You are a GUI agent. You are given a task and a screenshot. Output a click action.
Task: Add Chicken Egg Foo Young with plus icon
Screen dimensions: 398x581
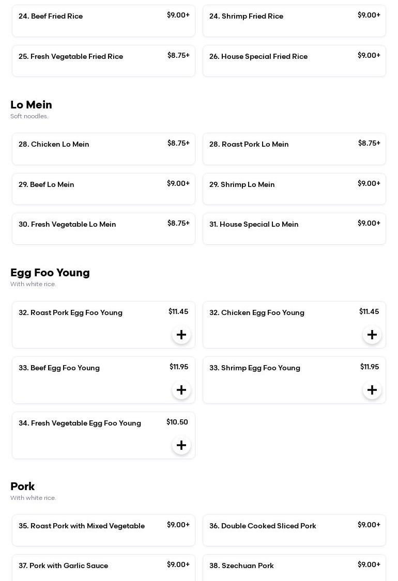tap(372, 335)
